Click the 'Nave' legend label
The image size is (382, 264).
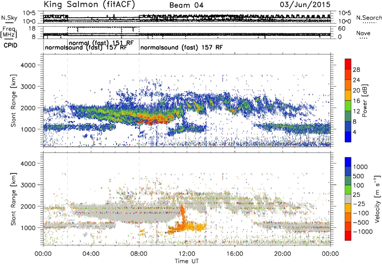click(363, 33)
